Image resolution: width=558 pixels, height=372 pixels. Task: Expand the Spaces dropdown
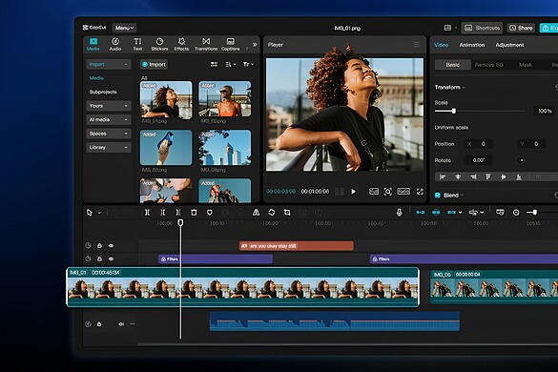pos(109,134)
